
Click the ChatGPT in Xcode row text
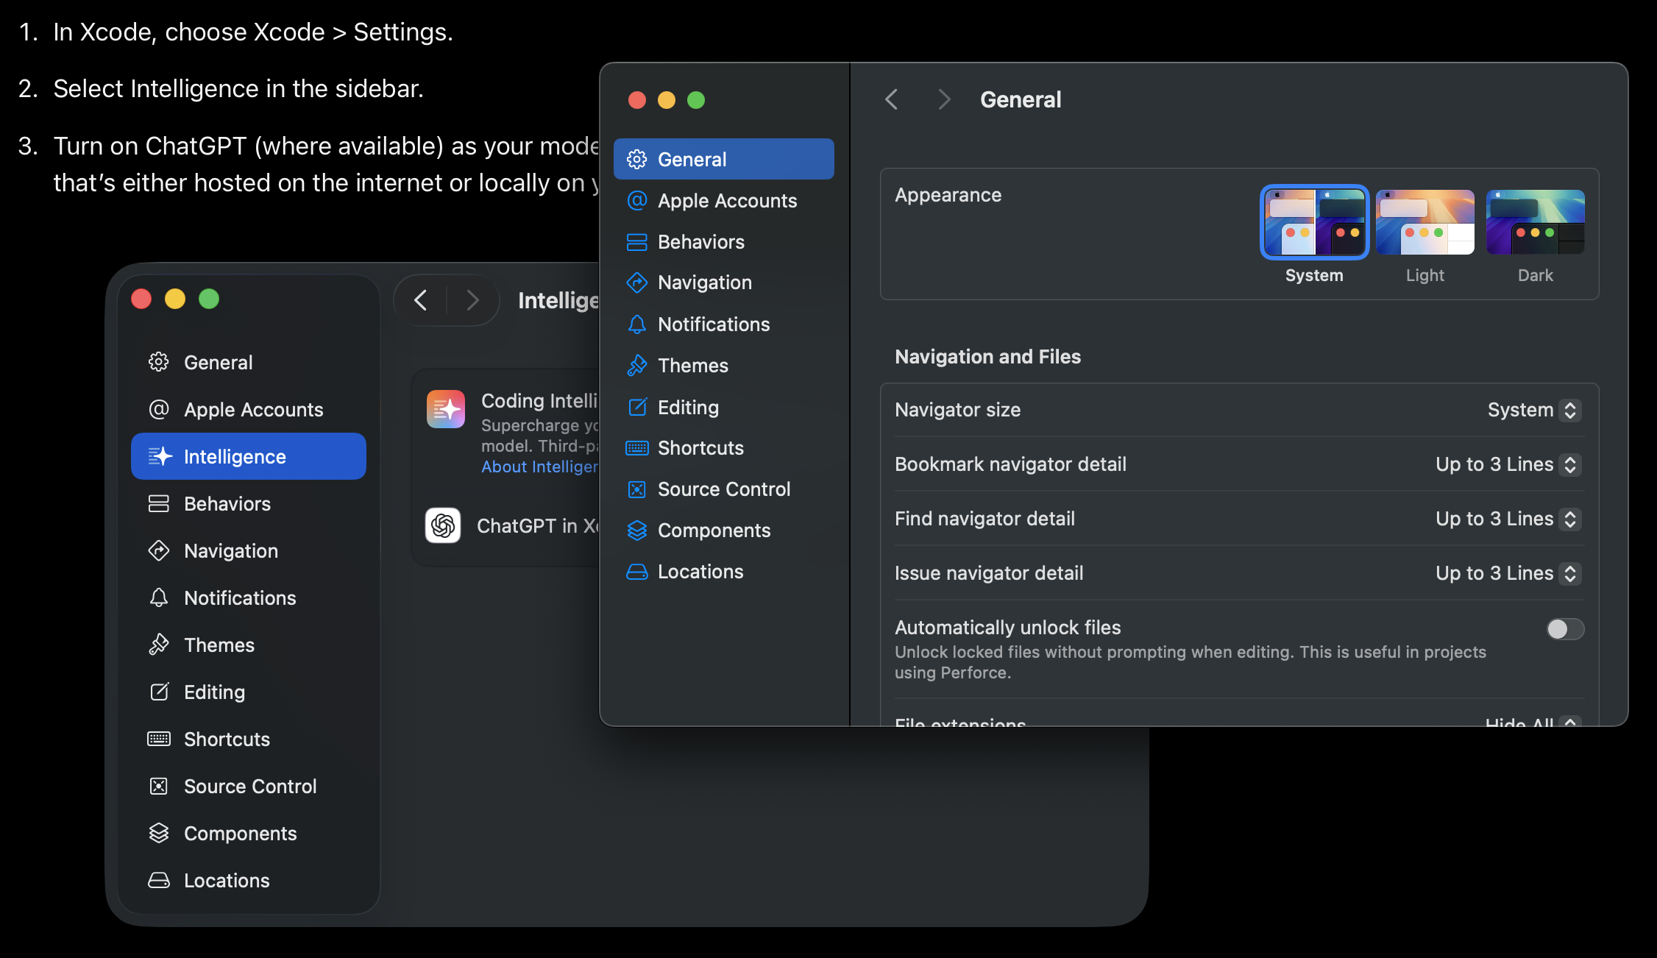coord(539,525)
